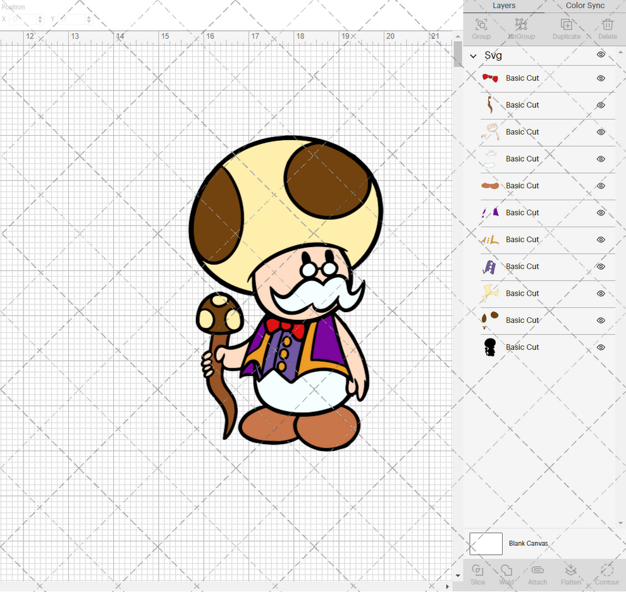Click the canvas vertical scrollbar
This screenshot has height=592, width=626.
457,56
